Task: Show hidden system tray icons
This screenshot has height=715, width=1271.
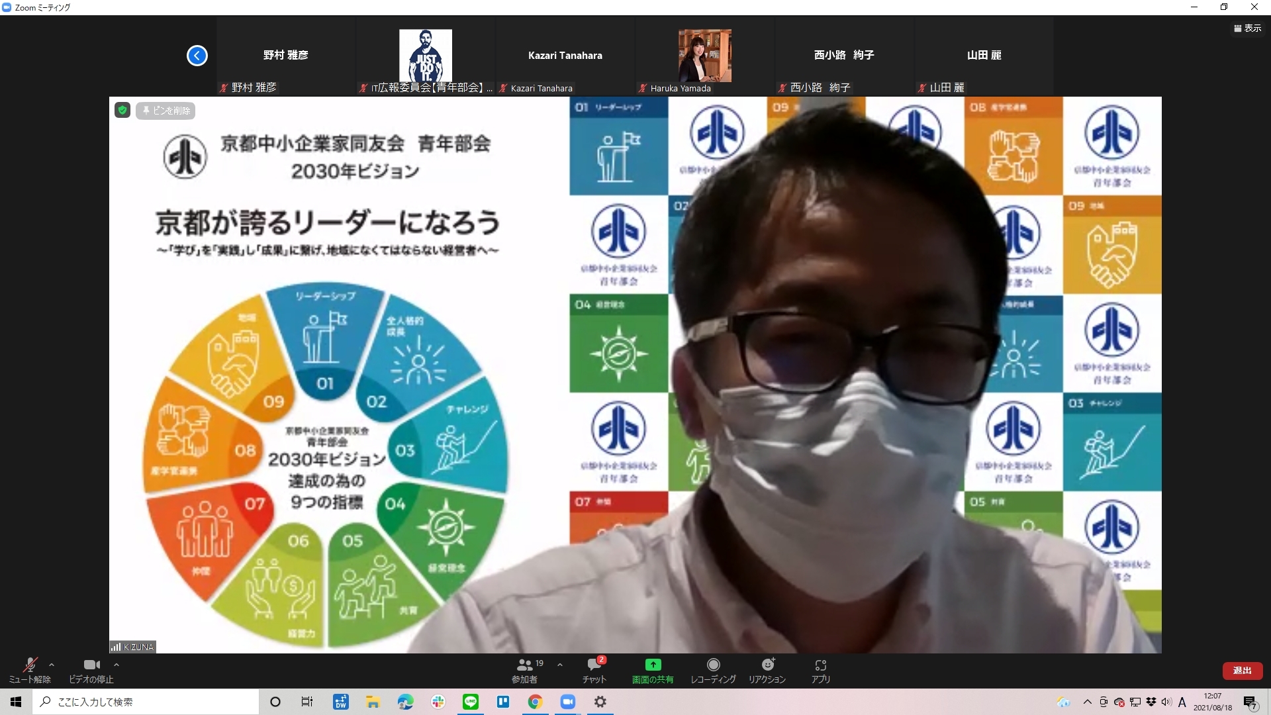Action: pyautogui.click(x=1087, y=702)
